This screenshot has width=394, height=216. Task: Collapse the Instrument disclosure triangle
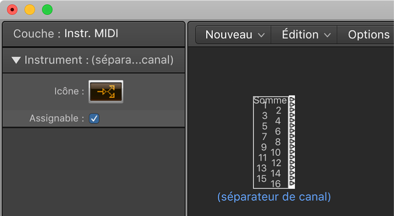[16, 60]
